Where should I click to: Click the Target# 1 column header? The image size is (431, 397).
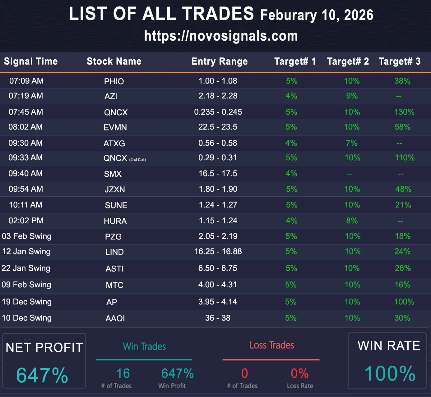click(295, 62)
